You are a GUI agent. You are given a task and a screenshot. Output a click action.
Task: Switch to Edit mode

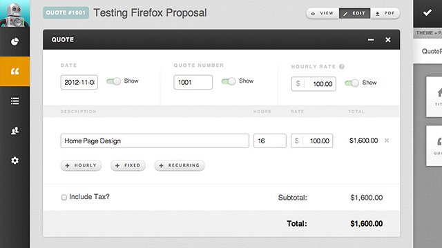tap(354, 13)
